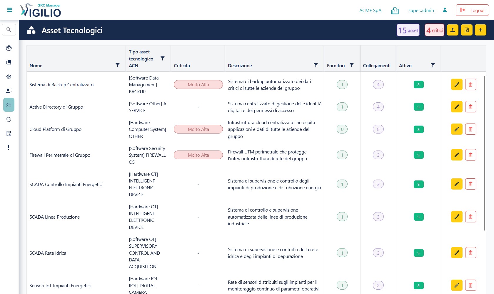Screen dimensions: 494x294
Task: Open the balance scale sidebar icon
Action: pyautogui.click(x=9, y=77)
